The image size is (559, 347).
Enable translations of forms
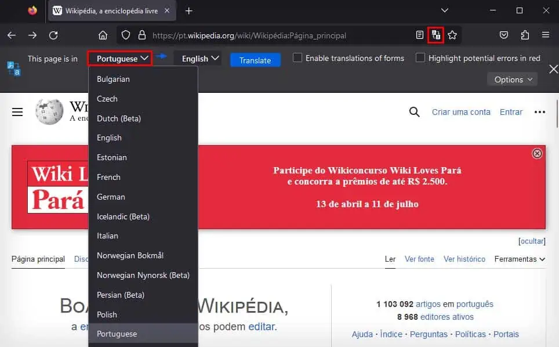click(297, 58)
